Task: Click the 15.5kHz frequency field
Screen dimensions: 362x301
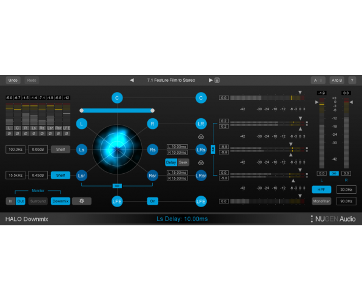Action: pos(16,175)
